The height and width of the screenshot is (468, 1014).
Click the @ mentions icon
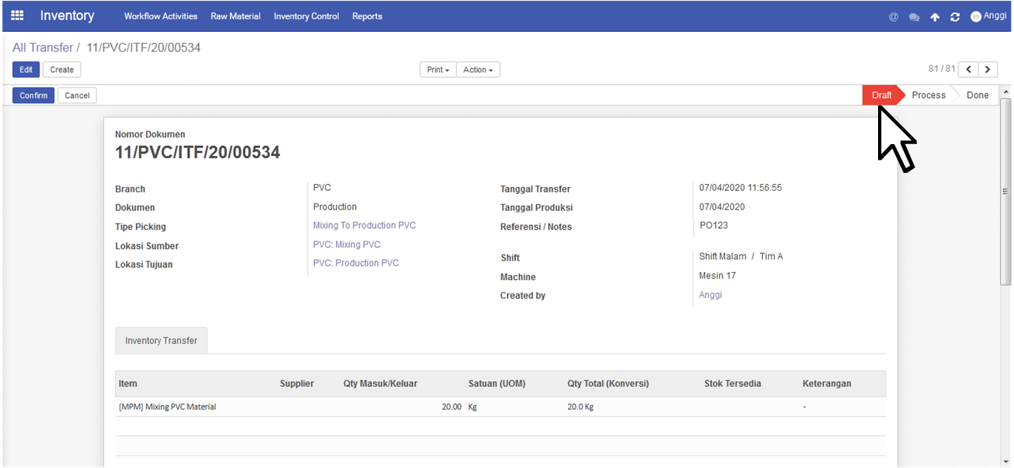(894, 16)
